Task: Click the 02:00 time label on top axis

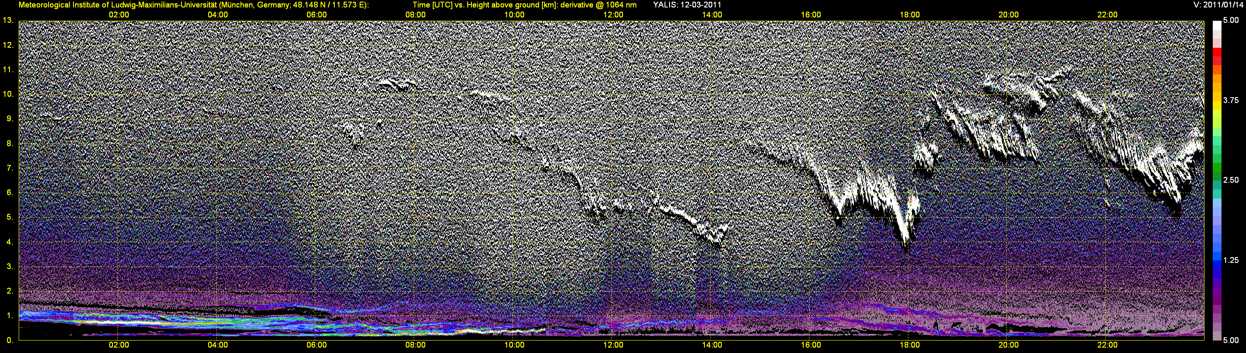Action: (x=118, y=15)
